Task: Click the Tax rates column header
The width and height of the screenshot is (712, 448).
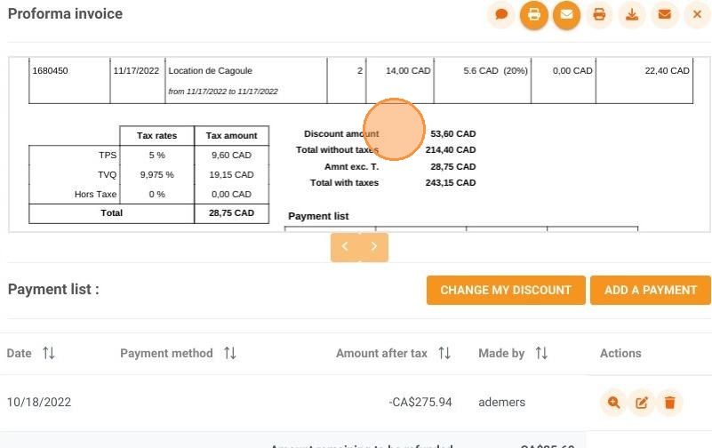Action: 156,136
